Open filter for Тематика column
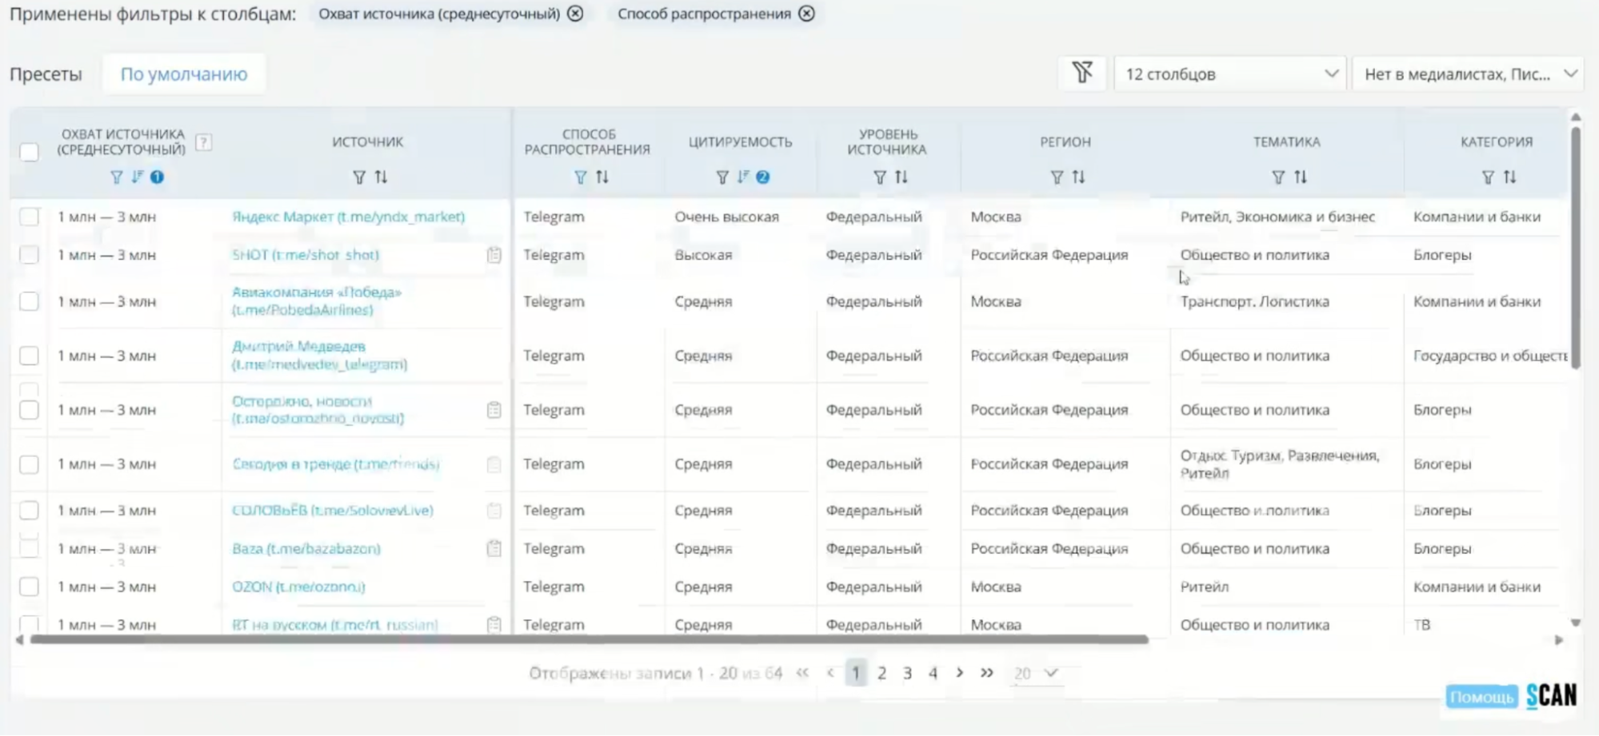 tap(1278, 177)
